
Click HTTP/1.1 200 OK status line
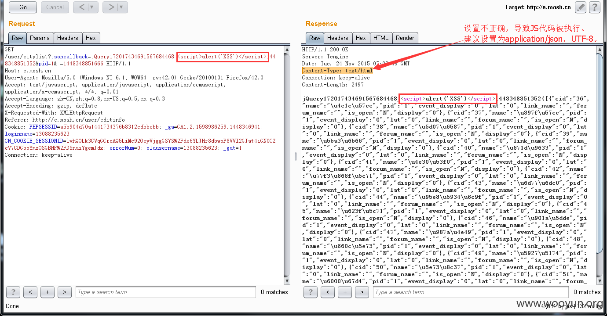[325, 50]
